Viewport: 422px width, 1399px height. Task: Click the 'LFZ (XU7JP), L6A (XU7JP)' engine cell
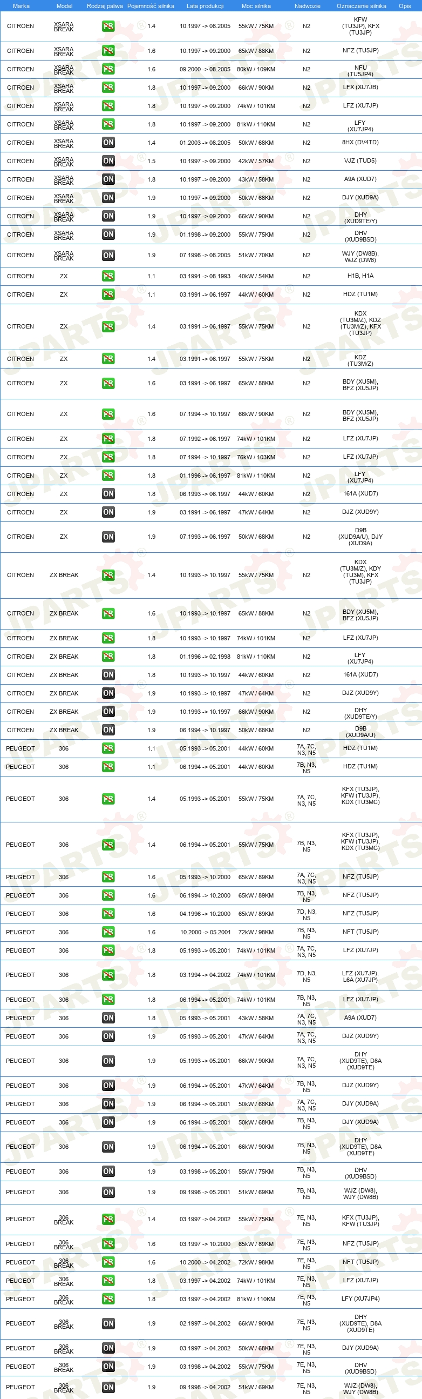click(x=360, y=976)
